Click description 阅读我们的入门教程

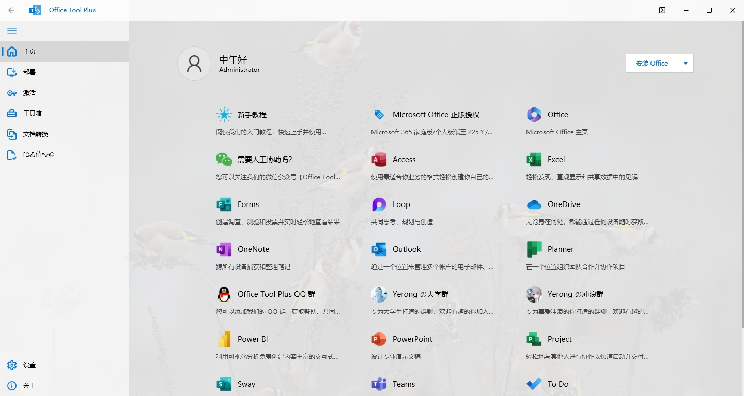pos(271,132)
